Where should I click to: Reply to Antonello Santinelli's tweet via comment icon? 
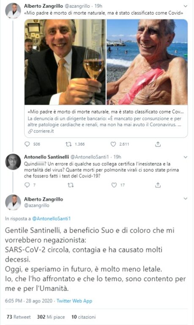click(27, 185)
